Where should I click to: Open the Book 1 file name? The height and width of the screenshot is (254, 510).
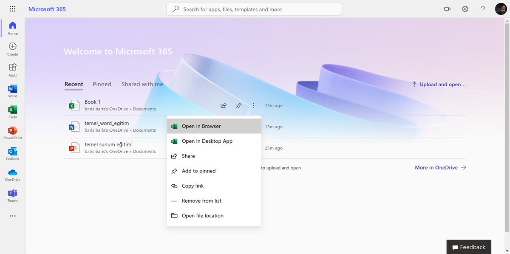93,102
